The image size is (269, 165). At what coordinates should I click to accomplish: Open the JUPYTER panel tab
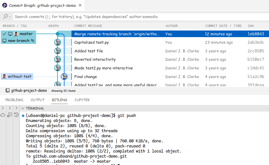[x=82, y=100]
